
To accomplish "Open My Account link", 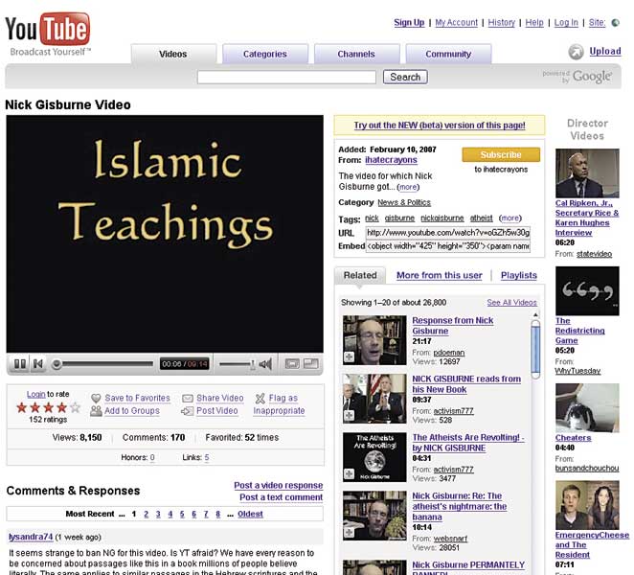I will pos(457,23).
